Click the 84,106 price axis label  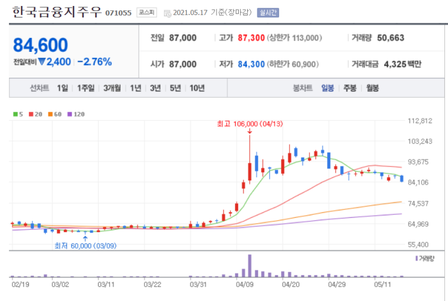coord(418,182)
